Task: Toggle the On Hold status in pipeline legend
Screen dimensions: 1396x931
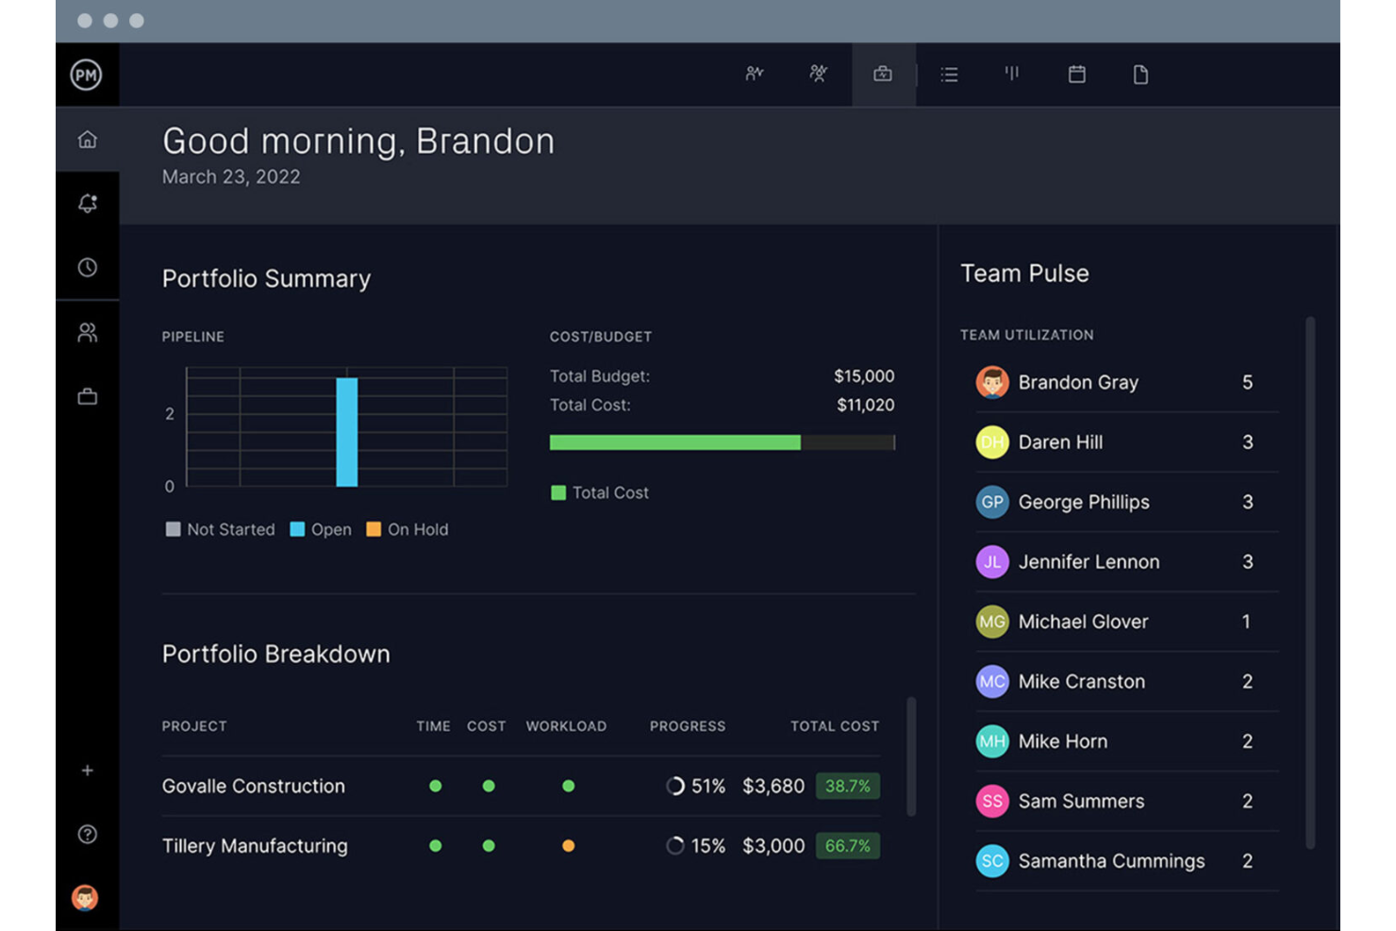Action: [x=407, y=529]
